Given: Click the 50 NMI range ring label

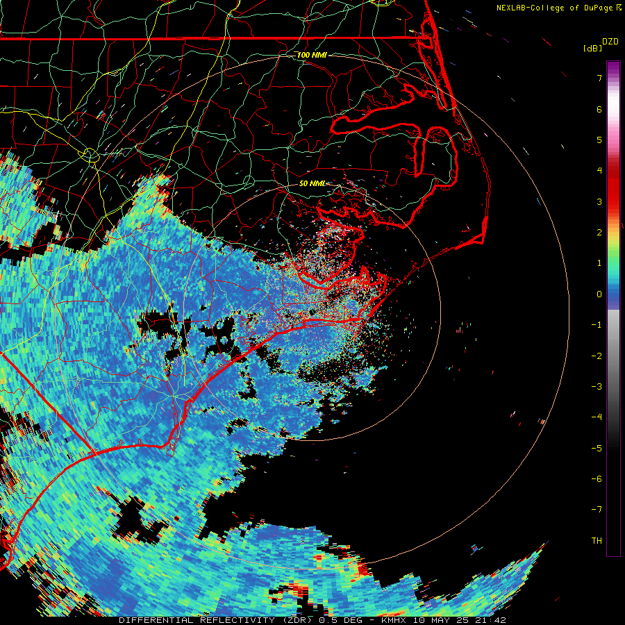Looking at the screenshot, I should 312,183.
